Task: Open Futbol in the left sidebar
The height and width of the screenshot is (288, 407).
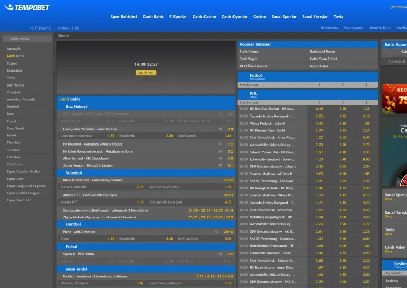Action: coord(12,64)
